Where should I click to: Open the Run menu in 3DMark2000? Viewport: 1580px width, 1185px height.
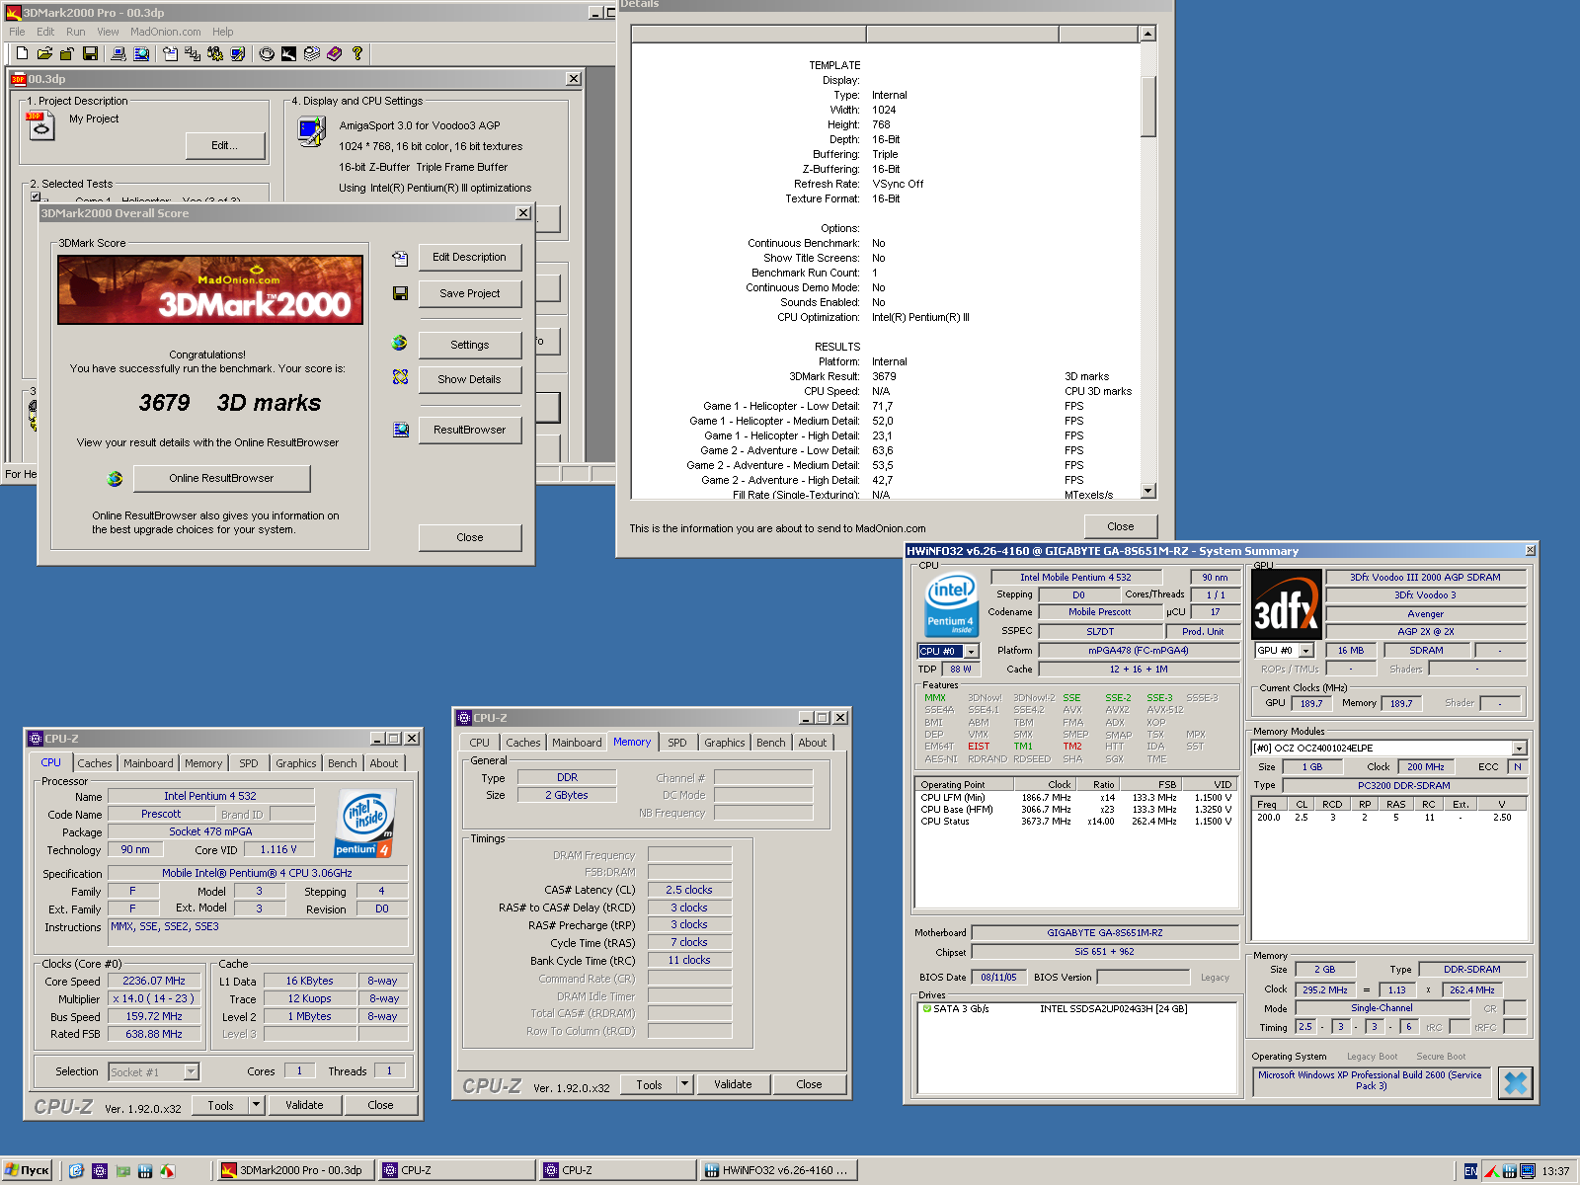(x=76, y=32)
